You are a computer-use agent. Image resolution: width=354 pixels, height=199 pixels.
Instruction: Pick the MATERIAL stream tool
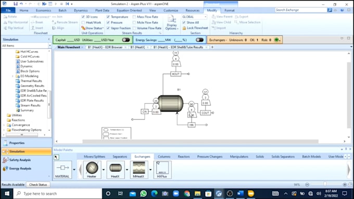point(63,169)
